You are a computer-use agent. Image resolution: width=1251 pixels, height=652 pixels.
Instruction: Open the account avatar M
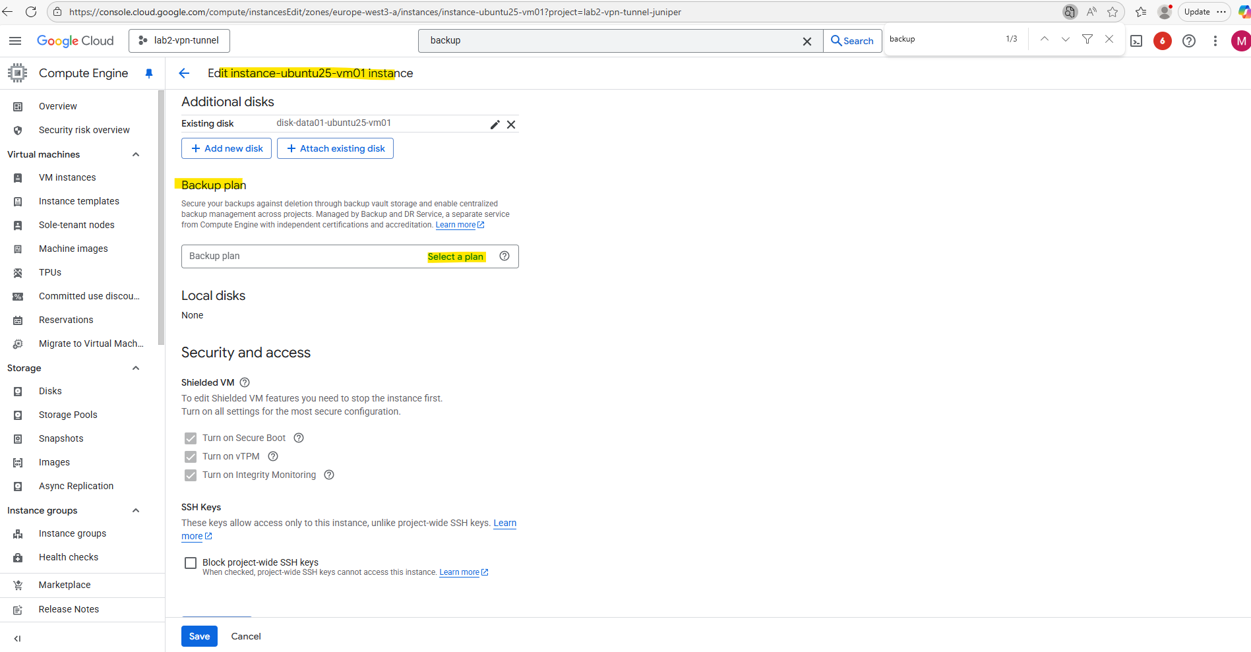1240,41
